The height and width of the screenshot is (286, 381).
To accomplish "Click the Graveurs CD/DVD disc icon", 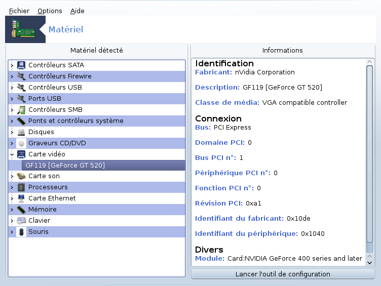I will (x=21, y=143).
